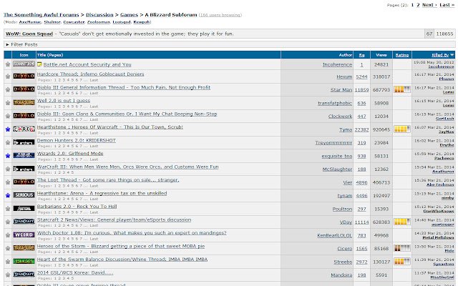The height and width of the screenshot is (286, 458).
Task: Click the tag icon beside Battle.net Account Security thread
Action: tap(24, 64)
